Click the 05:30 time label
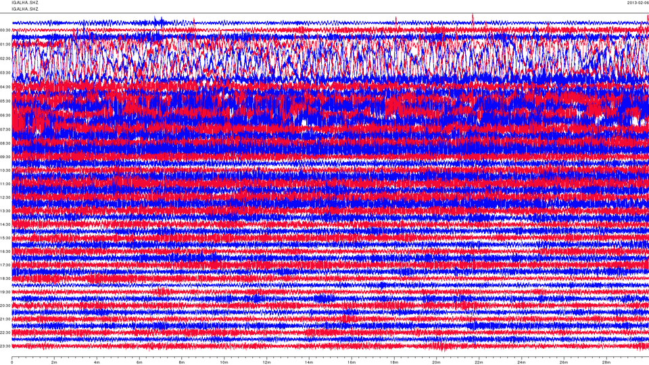This screenshot has width=649, height=365. tap(5, 101)
